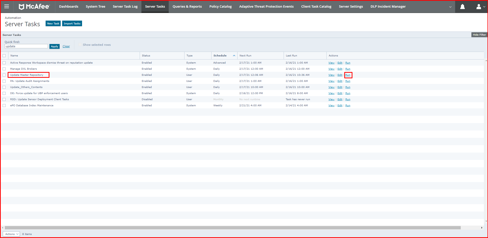The image size is (488, 238).
Task: Sort by Schedule column arrow
Action: coord(234,56)
